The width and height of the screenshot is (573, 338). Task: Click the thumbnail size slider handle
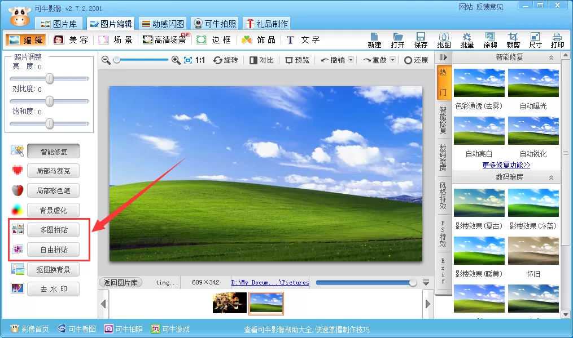413,283
